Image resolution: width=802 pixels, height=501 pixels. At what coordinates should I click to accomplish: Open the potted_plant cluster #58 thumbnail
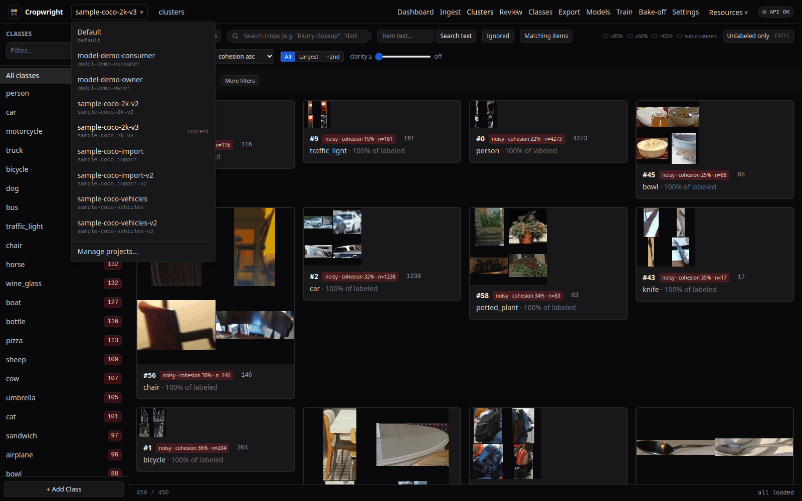point(508,245)
